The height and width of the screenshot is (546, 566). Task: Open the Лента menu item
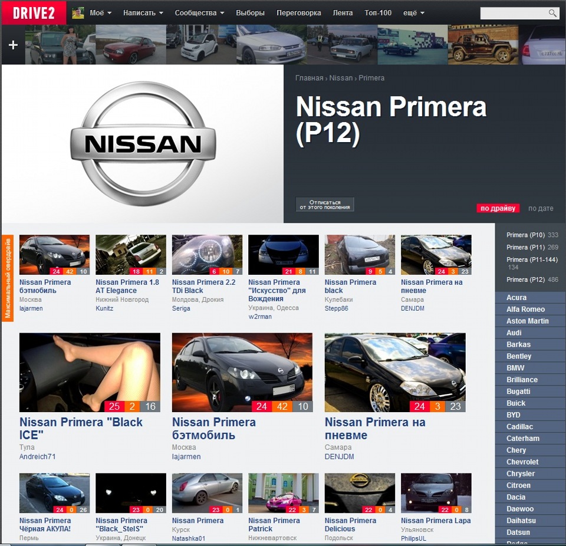(x=343, y=12)
